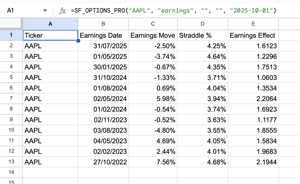This screenshot has width=300, height=184.
Task: Click the Earnings Move header cell
Action: click(153, 35)
